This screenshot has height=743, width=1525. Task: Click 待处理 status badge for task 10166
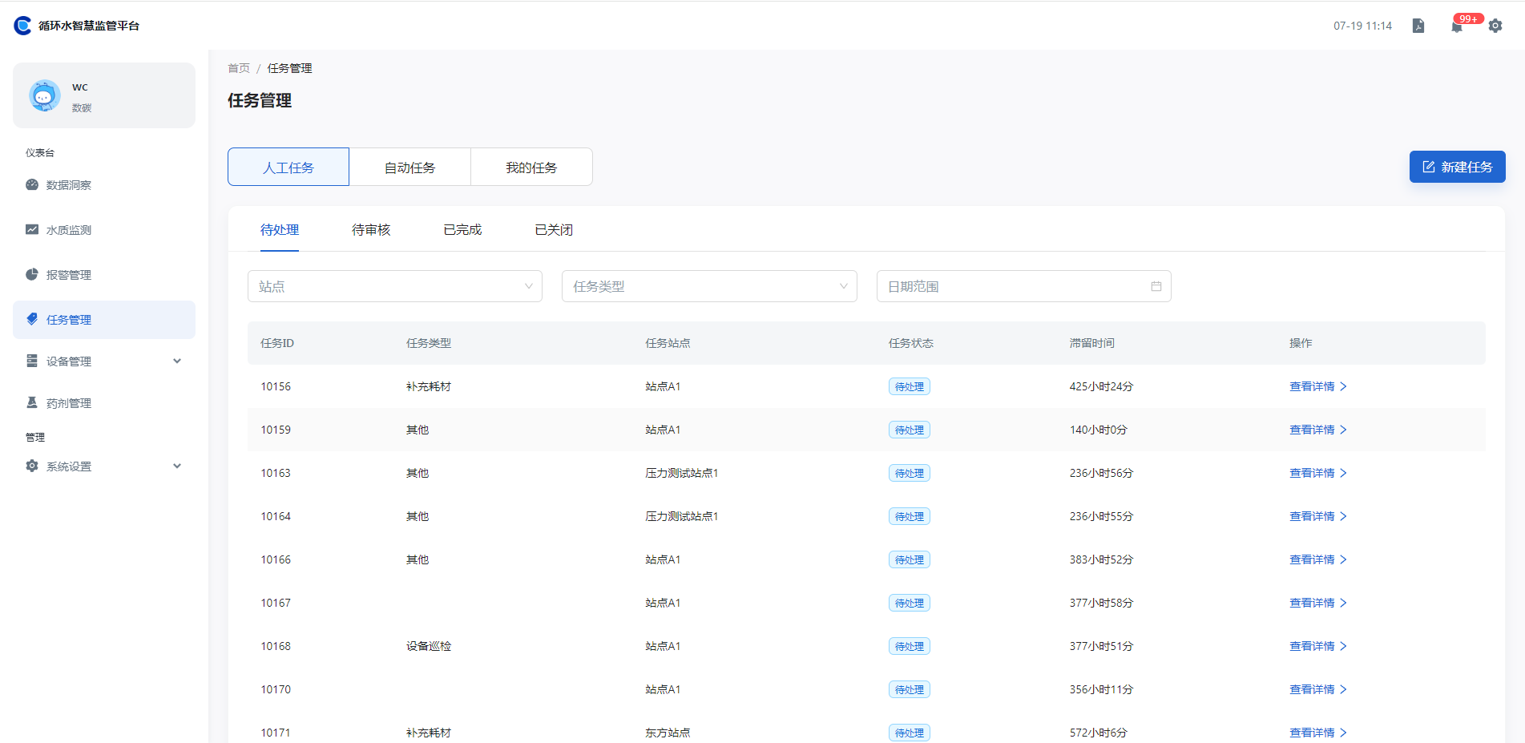point(910,559)
